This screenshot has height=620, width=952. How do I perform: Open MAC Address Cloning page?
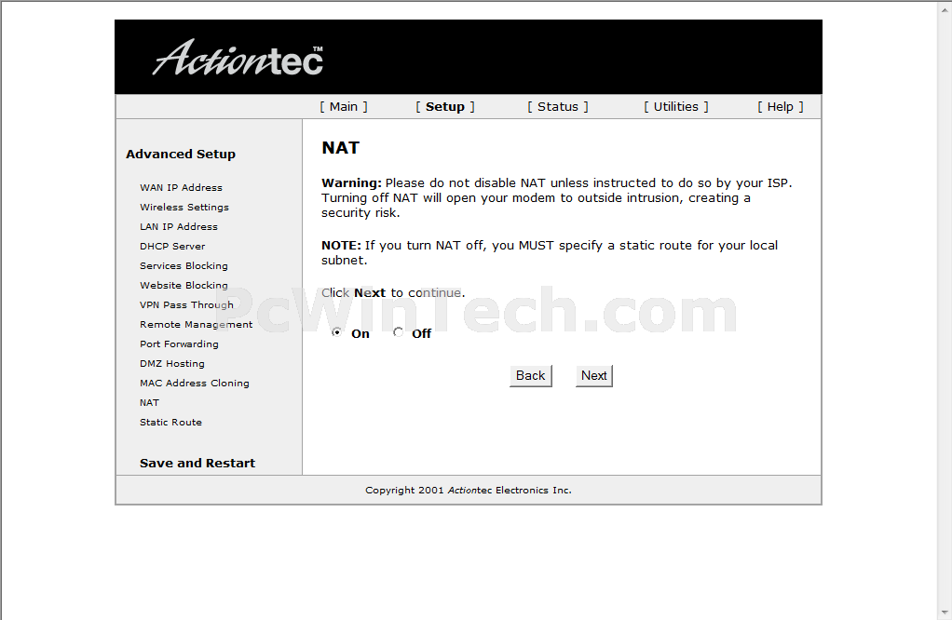click(x=195, y=383)
